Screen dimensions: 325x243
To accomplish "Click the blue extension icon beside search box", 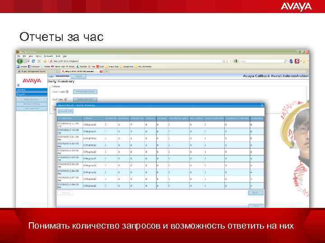I will tap(291, 61).
